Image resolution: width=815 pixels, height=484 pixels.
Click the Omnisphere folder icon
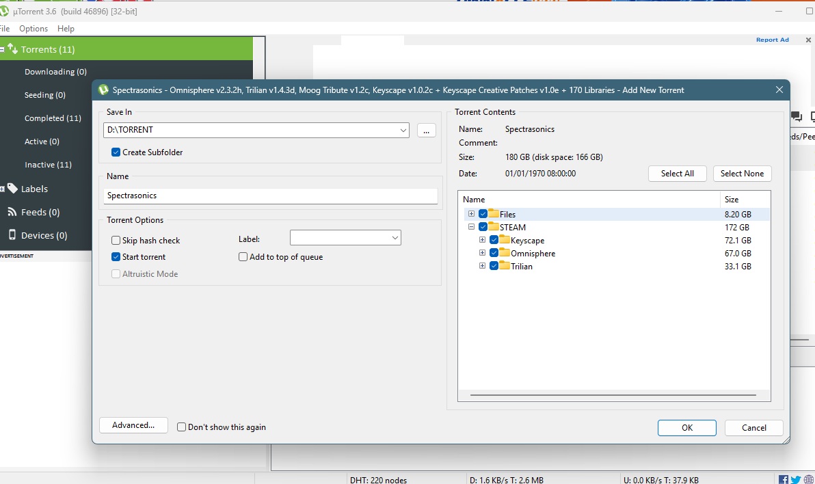pyautogui.click(x=505, y=253)
